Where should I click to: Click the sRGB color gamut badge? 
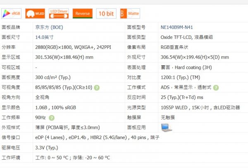[11, 13]
